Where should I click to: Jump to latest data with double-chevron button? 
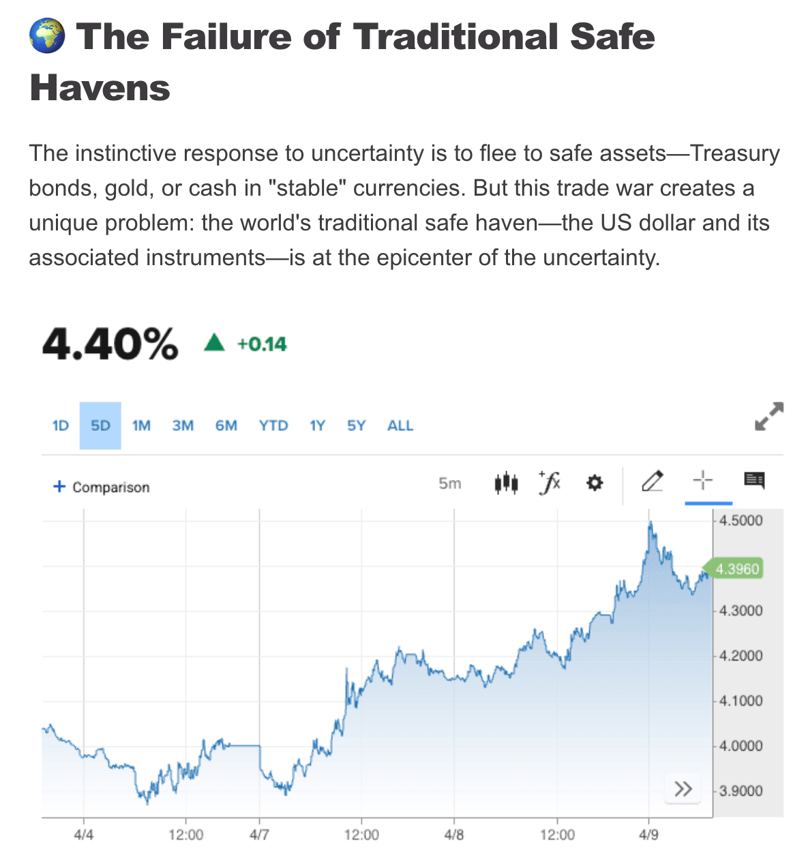pos(683,789)
